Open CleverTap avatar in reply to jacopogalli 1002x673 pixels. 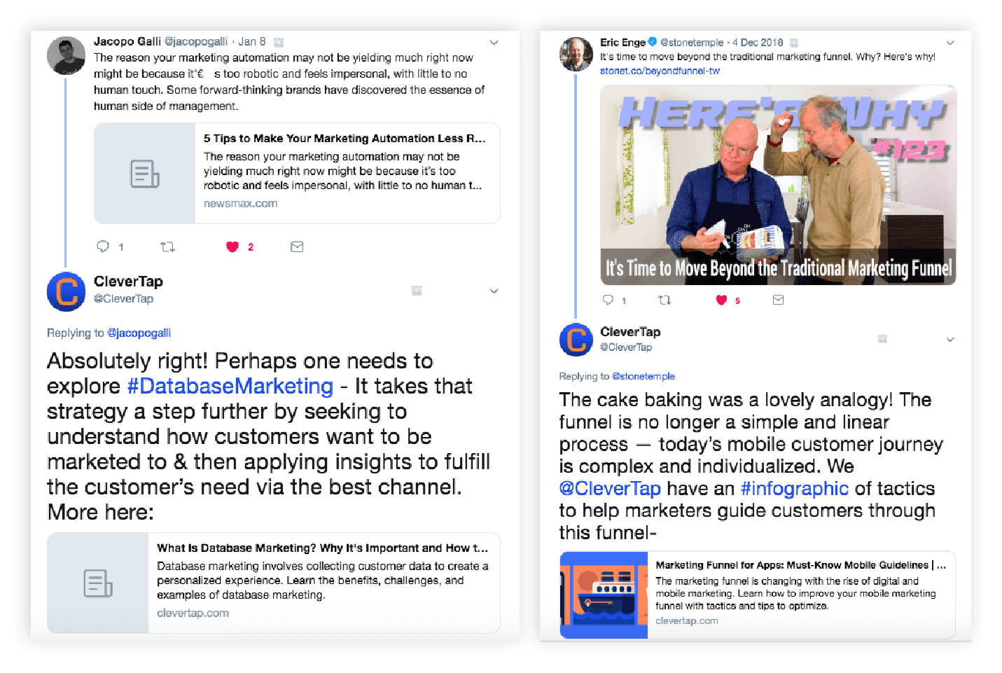click(66, 291)
